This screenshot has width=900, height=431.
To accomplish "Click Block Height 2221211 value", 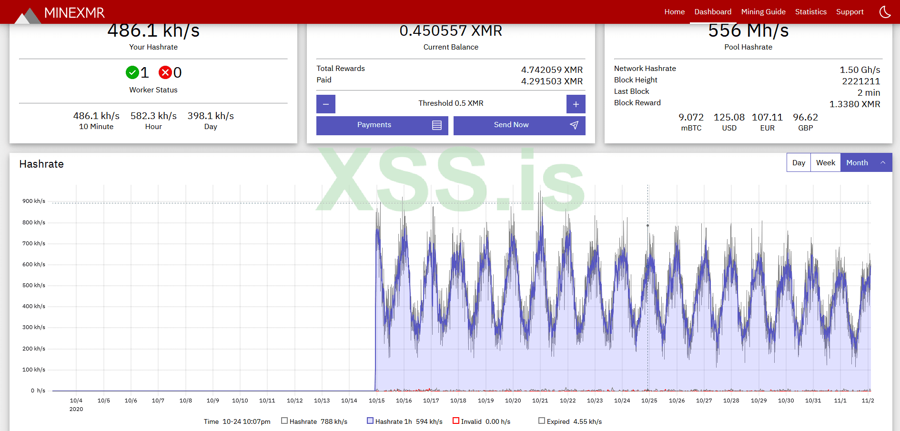I will point(861,81).
